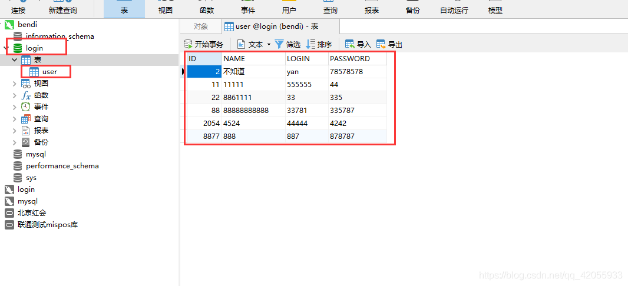The width and height of the screenshot is (628, 286).
Task: Collapse the login database node
Action: (x=6, y=48)
